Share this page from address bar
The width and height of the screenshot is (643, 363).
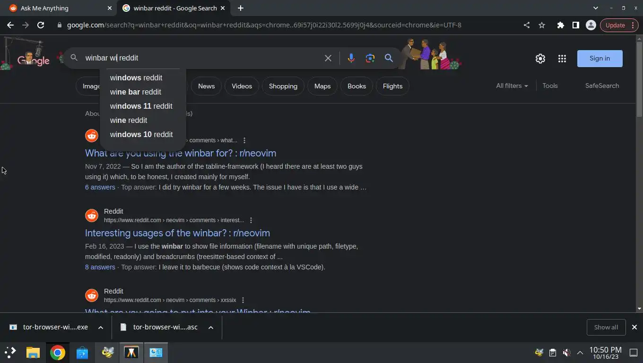tap(527, 25)
